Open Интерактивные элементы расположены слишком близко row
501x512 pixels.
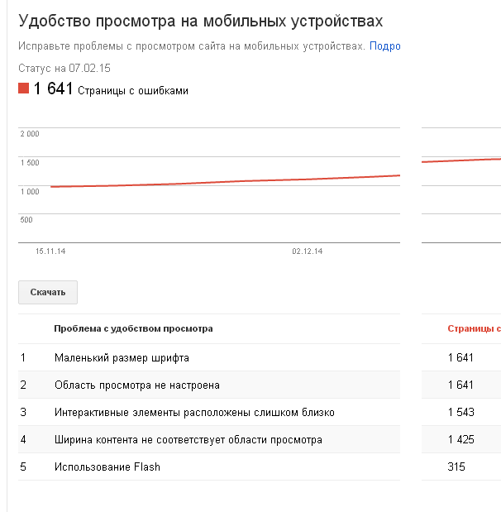pos(209,412)
